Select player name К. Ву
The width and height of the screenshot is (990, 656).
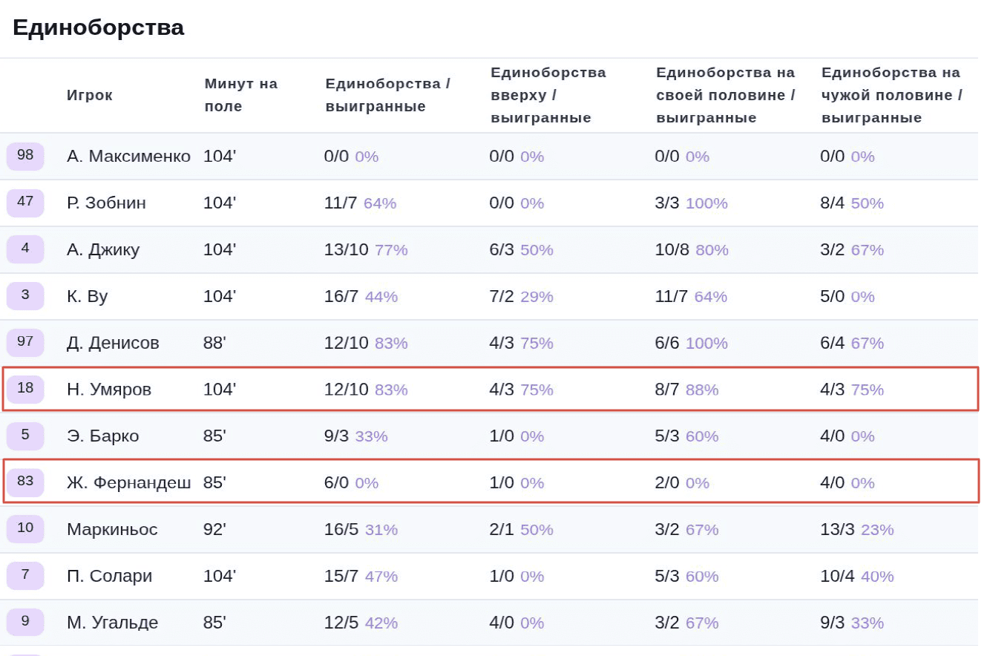(88, 297)
